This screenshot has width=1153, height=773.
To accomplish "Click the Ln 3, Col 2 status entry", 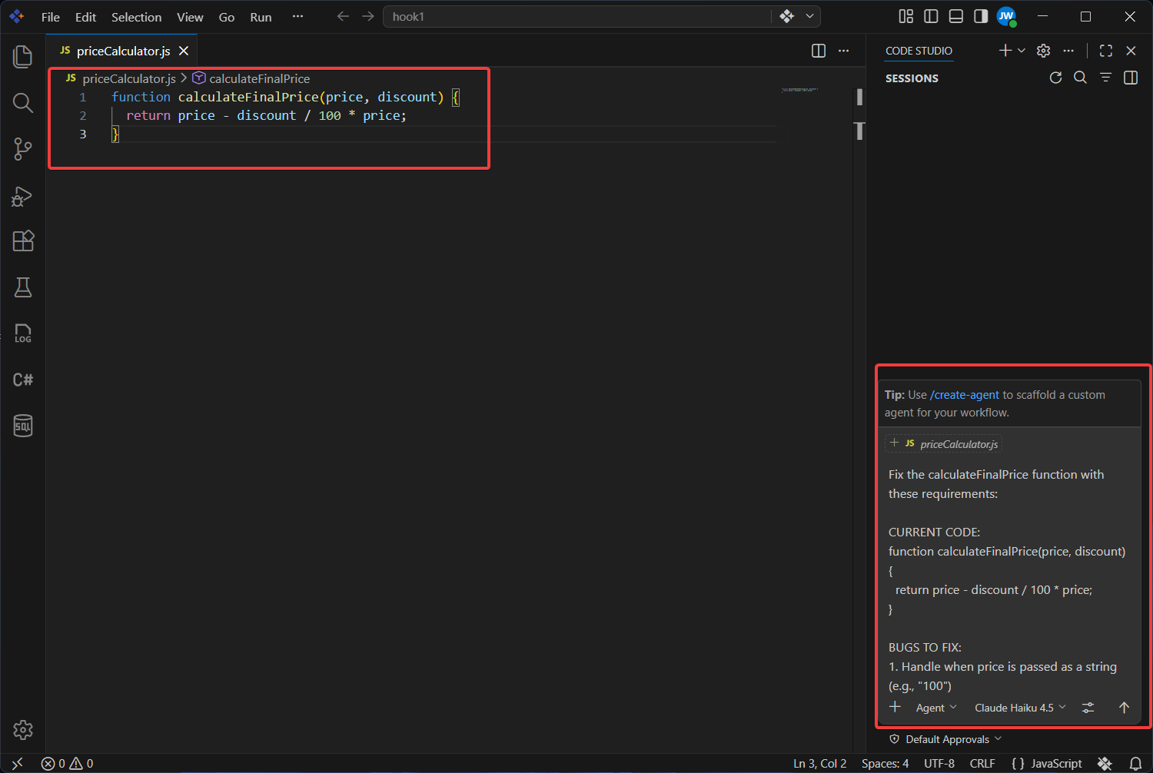I will point(819,763).
